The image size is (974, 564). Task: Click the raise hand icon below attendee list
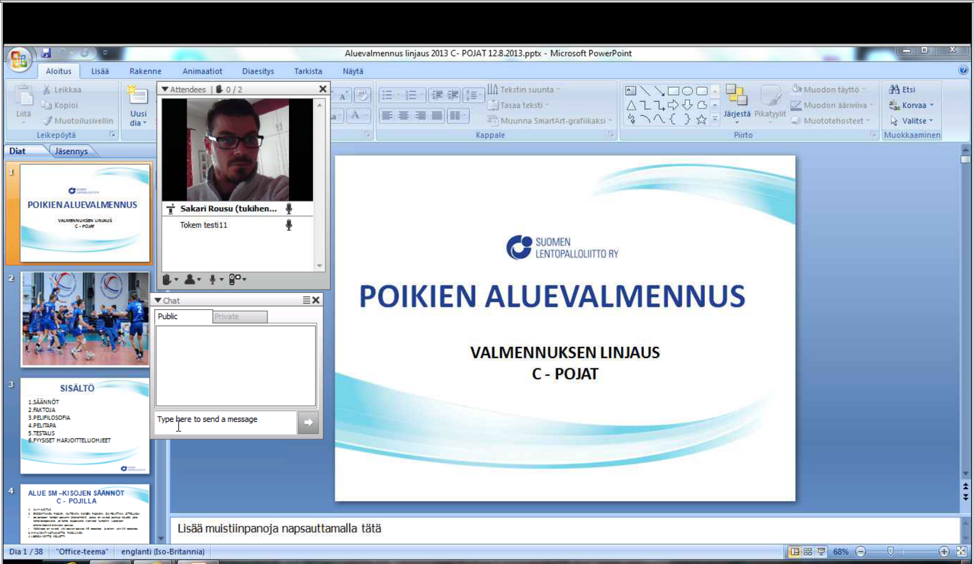(168, 280)
